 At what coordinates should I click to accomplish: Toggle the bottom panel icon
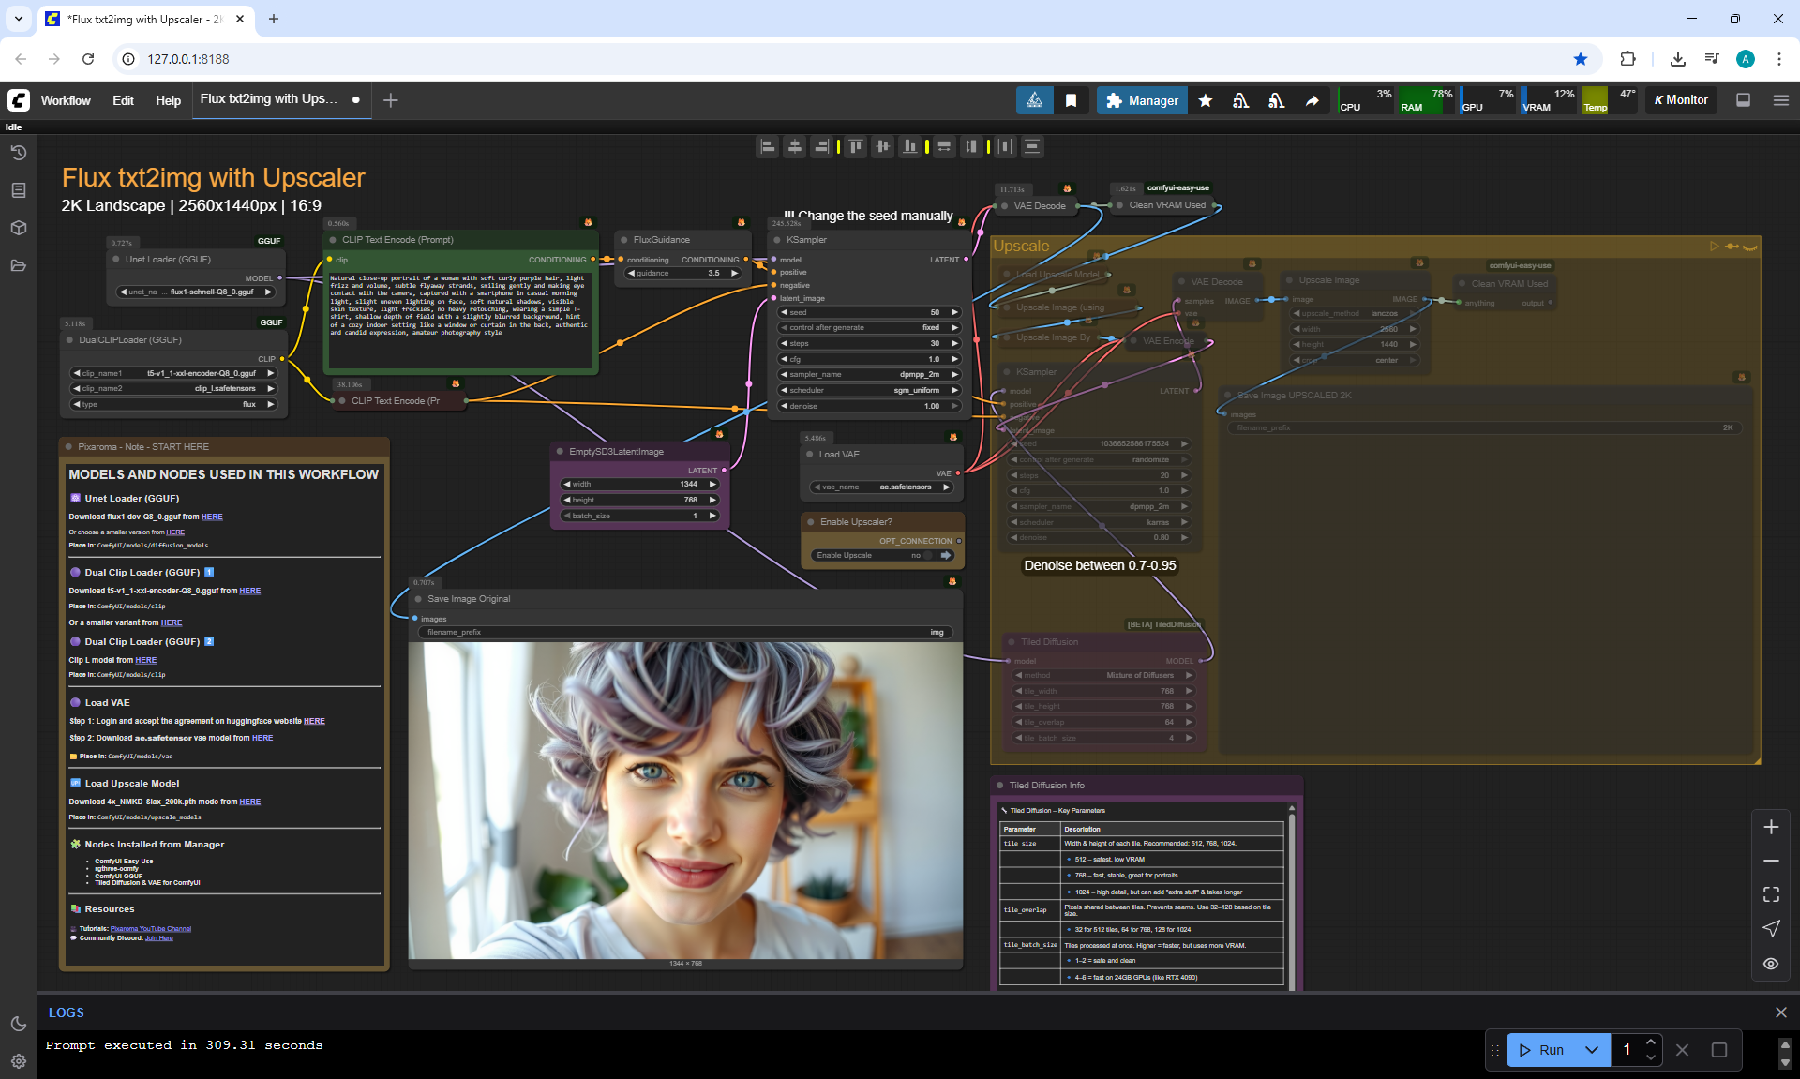click(x=1744, y=100)
